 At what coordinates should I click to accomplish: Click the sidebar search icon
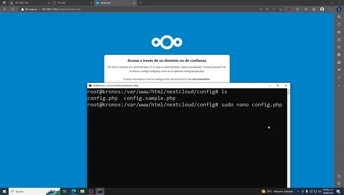[339, 17]
